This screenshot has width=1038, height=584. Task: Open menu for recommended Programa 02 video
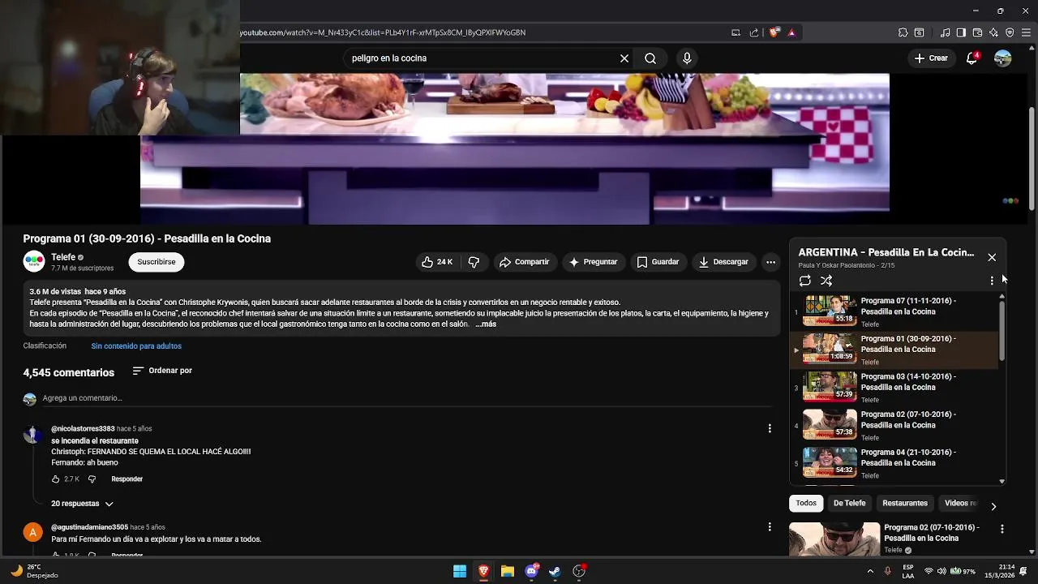(1002, 529)
